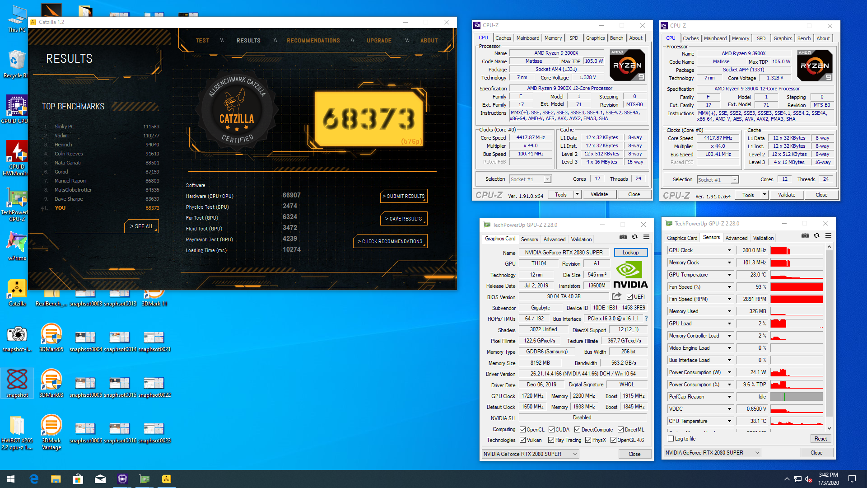The width and height of the screenshot is (867, 488).
Task: Open Socket #1 selection in right CPU-Z
Action: (x=718, y=180)
